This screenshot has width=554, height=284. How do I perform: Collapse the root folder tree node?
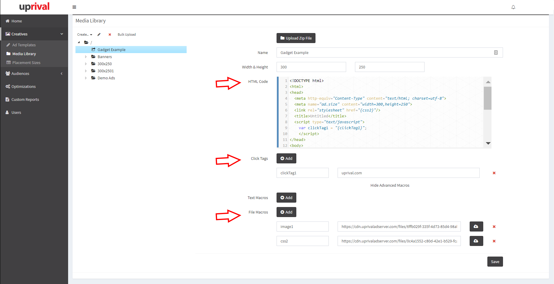[79, 42]
